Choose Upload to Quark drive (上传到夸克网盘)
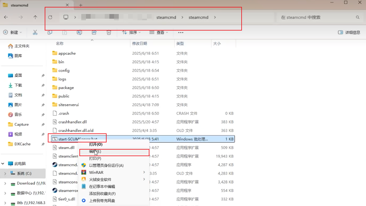This screenshot has width=366, height=206. [114, 200]
